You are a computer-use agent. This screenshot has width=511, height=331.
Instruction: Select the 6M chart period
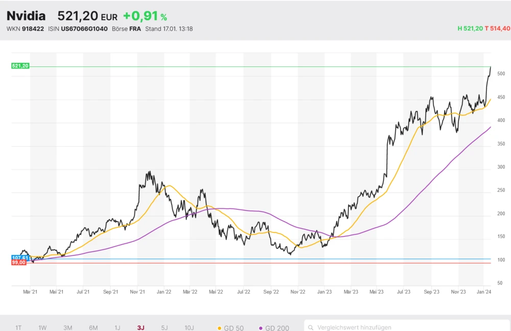[93, 327]
